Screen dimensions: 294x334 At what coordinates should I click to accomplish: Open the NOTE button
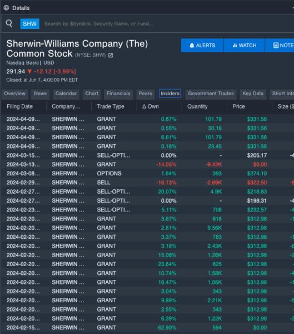pyautogui.click(x=280, y=46)
